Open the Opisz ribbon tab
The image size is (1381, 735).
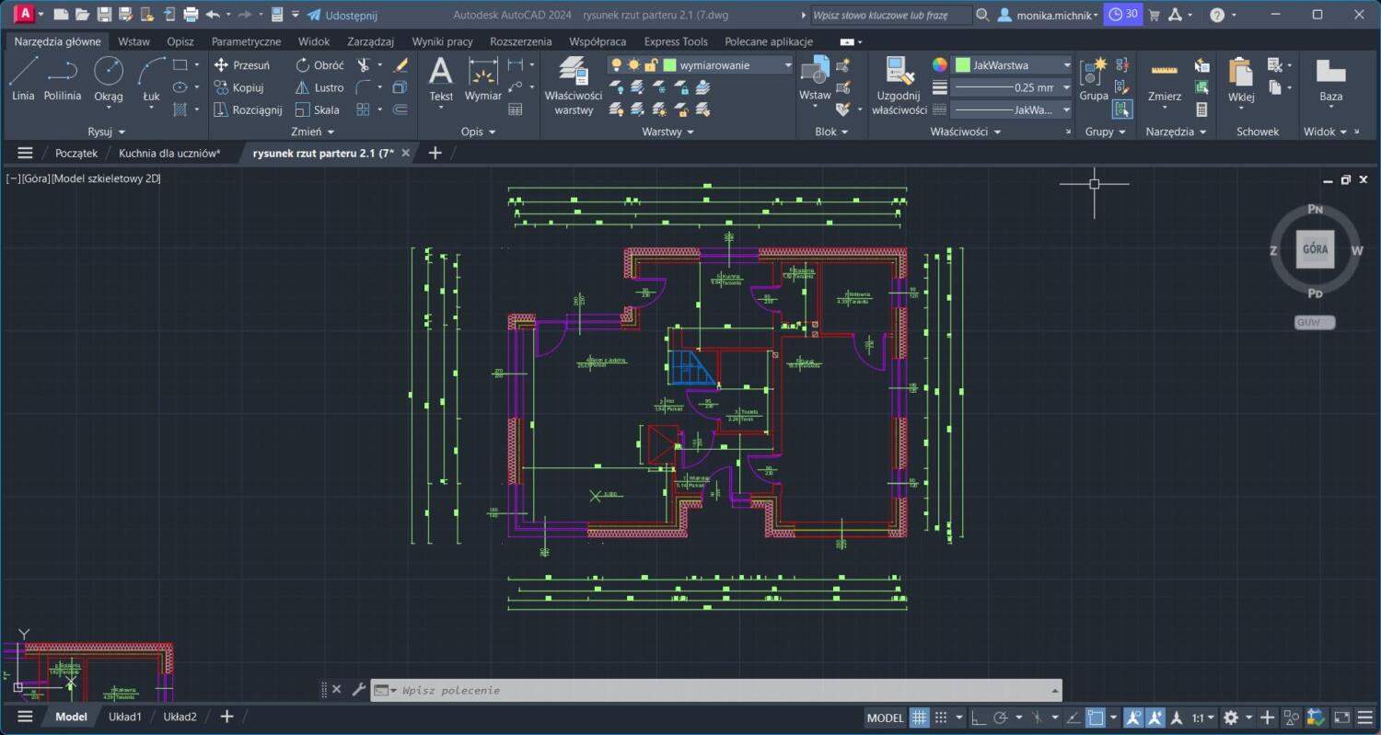[x=180, y=41]
